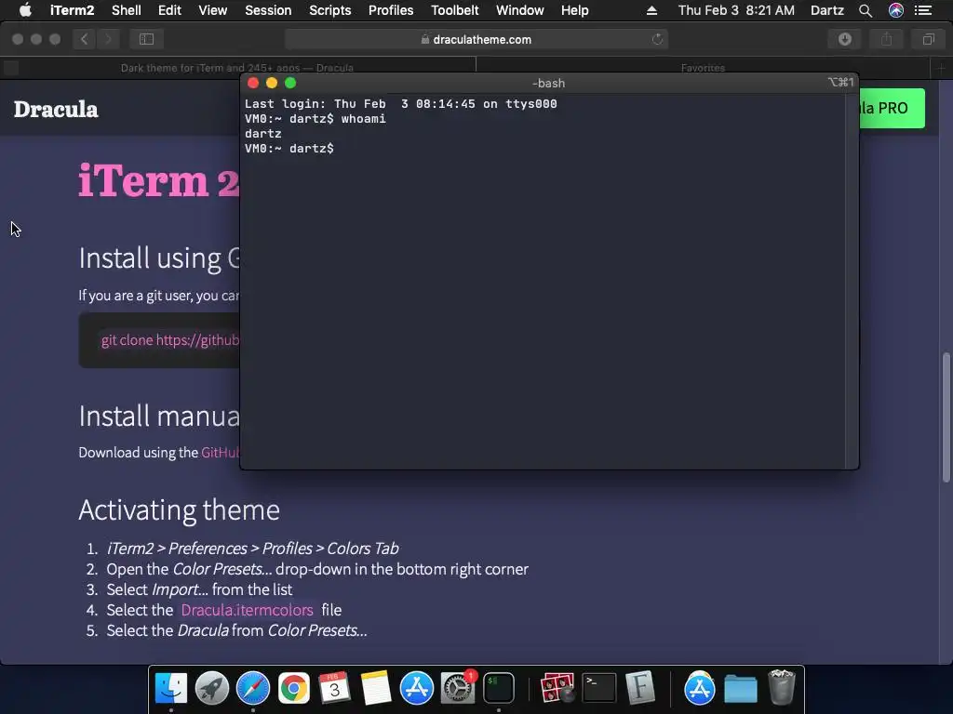
Task: Open the Trash from the Dock
Action: pos(782,688)
